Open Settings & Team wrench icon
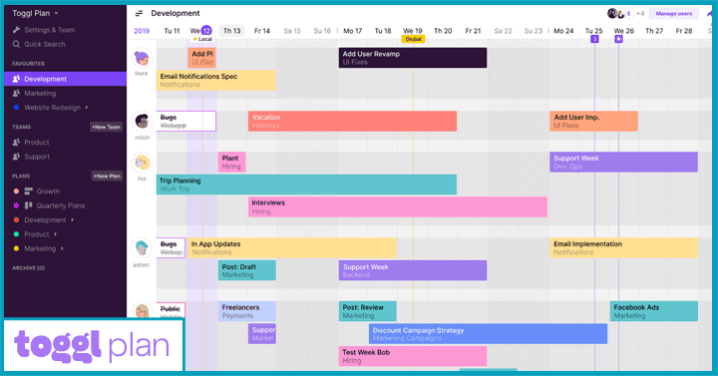Image resolution: width=718 pixels, height=376 pixels. 16,30
